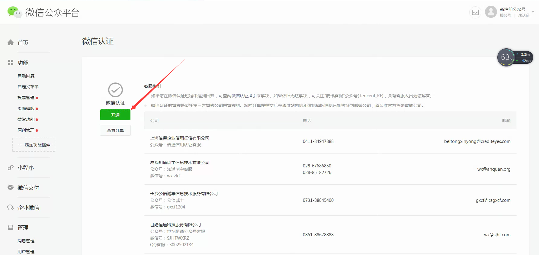Click email beitongxinyong@crediteyes.com
This screenshot has width=539, height=255.
(477, 141)
